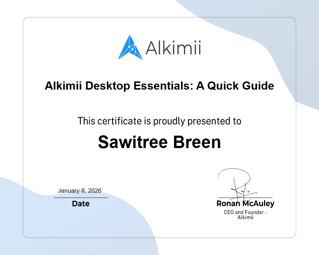Click the Date label under the line

click(x=80, y=204)
